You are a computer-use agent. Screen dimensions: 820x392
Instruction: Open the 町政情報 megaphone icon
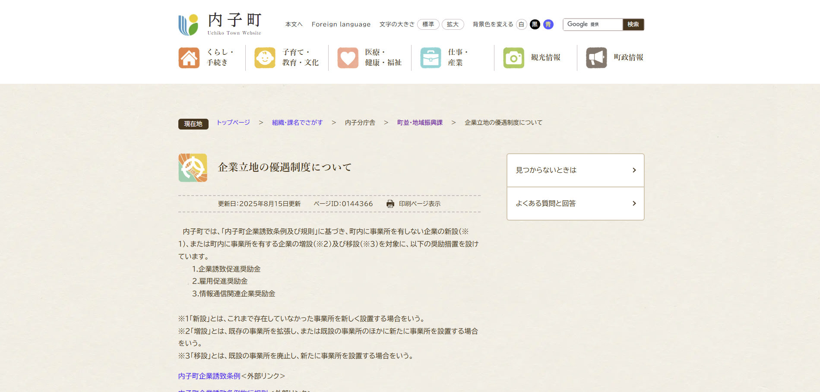(x=596, y=58)
